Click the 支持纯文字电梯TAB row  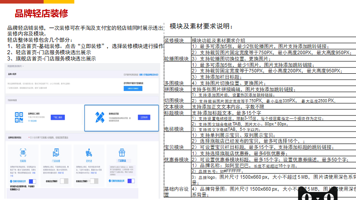click(274, 129)
